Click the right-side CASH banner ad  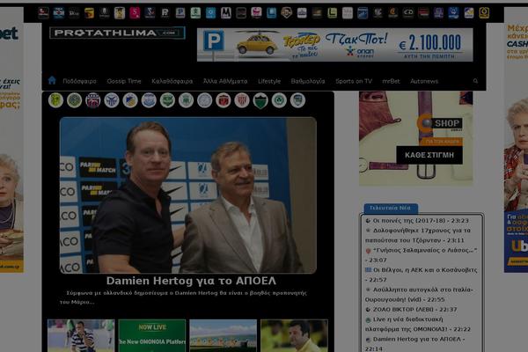516,140
